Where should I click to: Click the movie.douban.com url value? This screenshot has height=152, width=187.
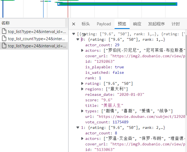pyautogui.click(x=141, y=116)
